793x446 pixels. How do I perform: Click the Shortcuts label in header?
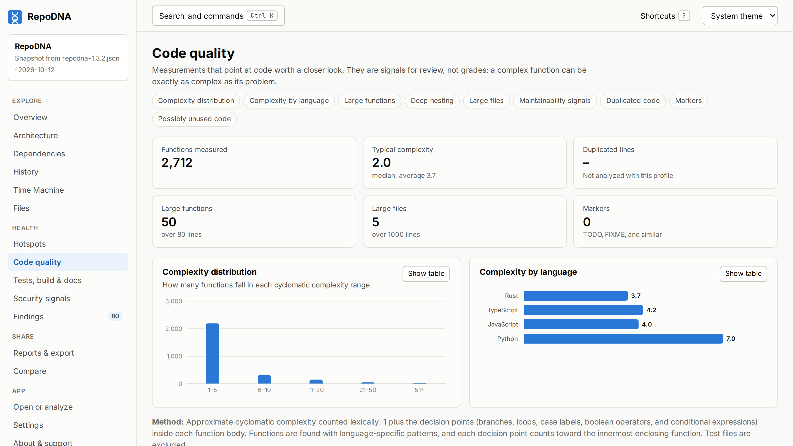point(658,16)
